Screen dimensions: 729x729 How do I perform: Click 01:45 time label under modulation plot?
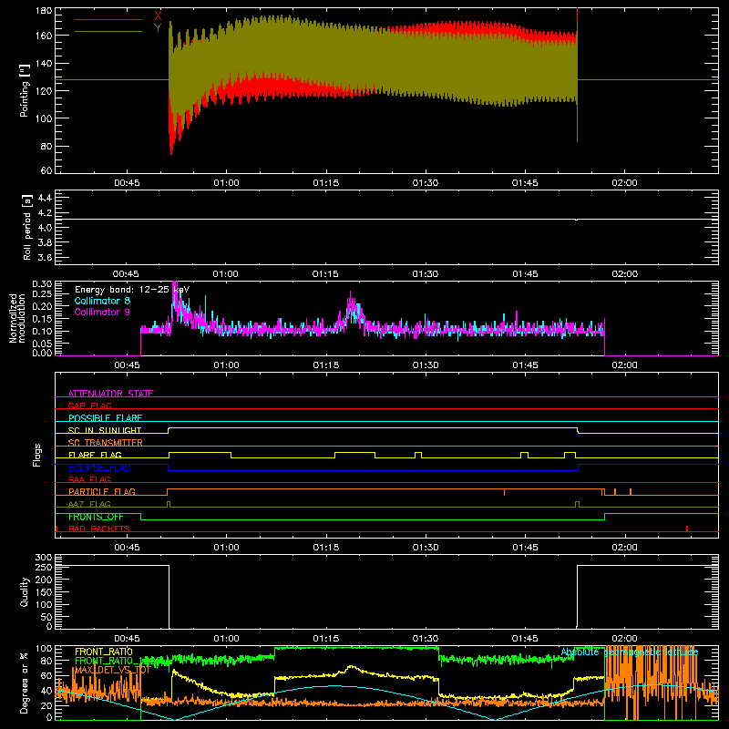[525, 365]
